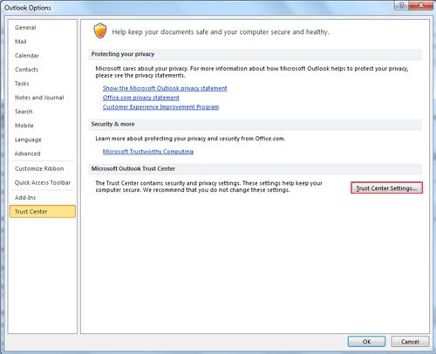Open Notes and Journal options
Viewport: 436px width, 354px height.
click(x=39, y=98)
